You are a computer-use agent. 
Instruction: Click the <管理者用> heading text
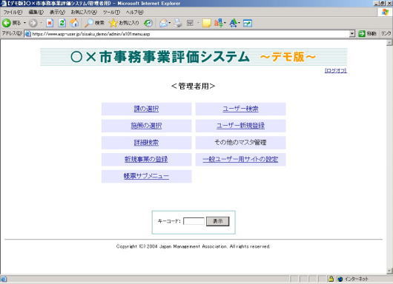194,86
